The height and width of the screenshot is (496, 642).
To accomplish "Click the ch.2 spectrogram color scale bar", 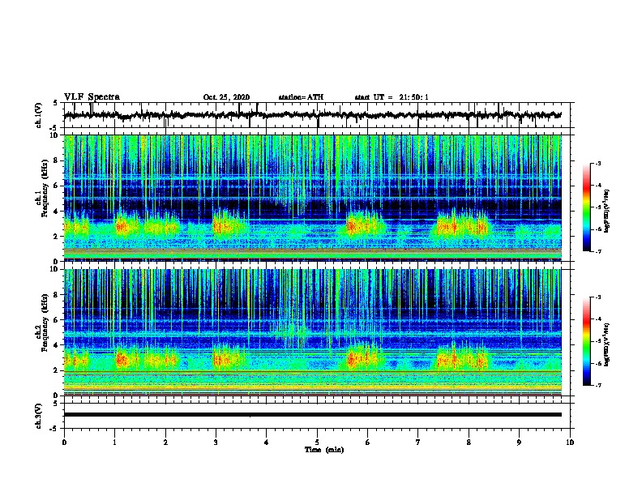I will coord(587,341).
